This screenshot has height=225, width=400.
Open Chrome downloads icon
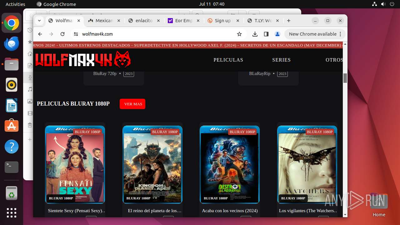(x=255, y=34)
